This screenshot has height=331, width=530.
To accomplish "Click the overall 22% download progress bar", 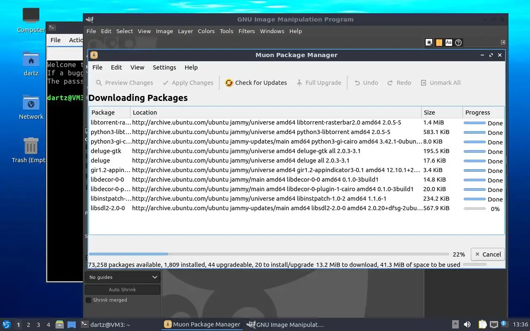I will pos(269,254).
